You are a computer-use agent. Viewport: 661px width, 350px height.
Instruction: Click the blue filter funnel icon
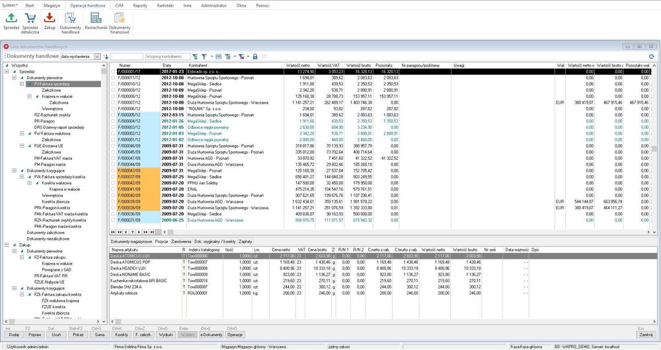point(204,56)
